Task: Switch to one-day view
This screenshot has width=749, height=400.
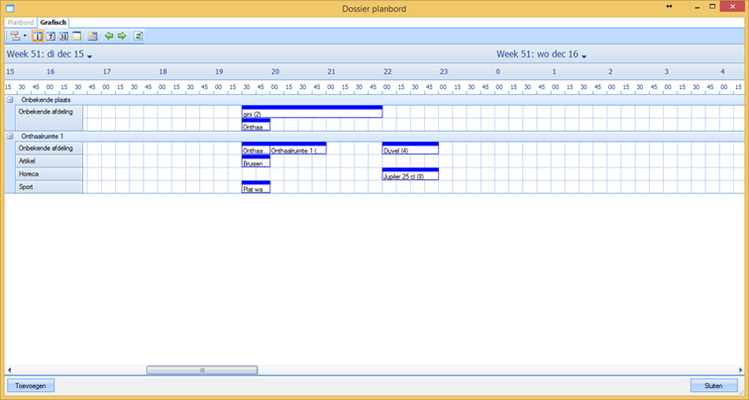Action: [x=38, y=36]
